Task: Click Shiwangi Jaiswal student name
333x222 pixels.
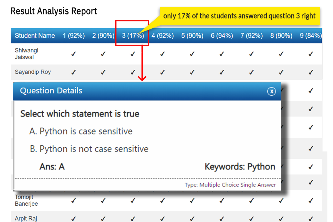Action: (x=27, y=54)
